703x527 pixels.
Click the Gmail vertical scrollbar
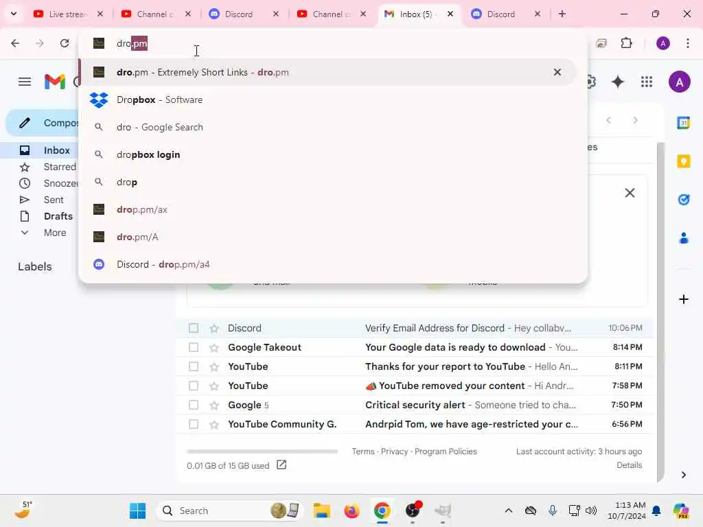coord(660,312)
